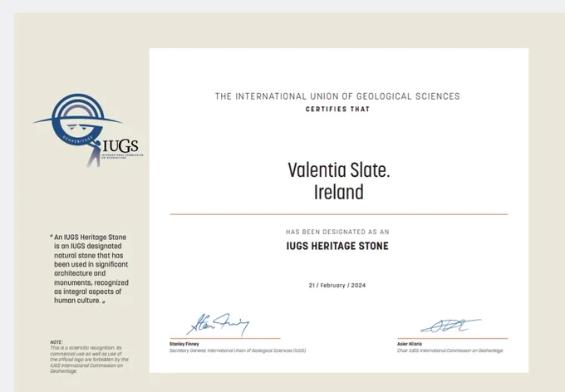Click the 'NOTE:' label
The width and height of the screenshot is (565, 392).
click(56, 342)
